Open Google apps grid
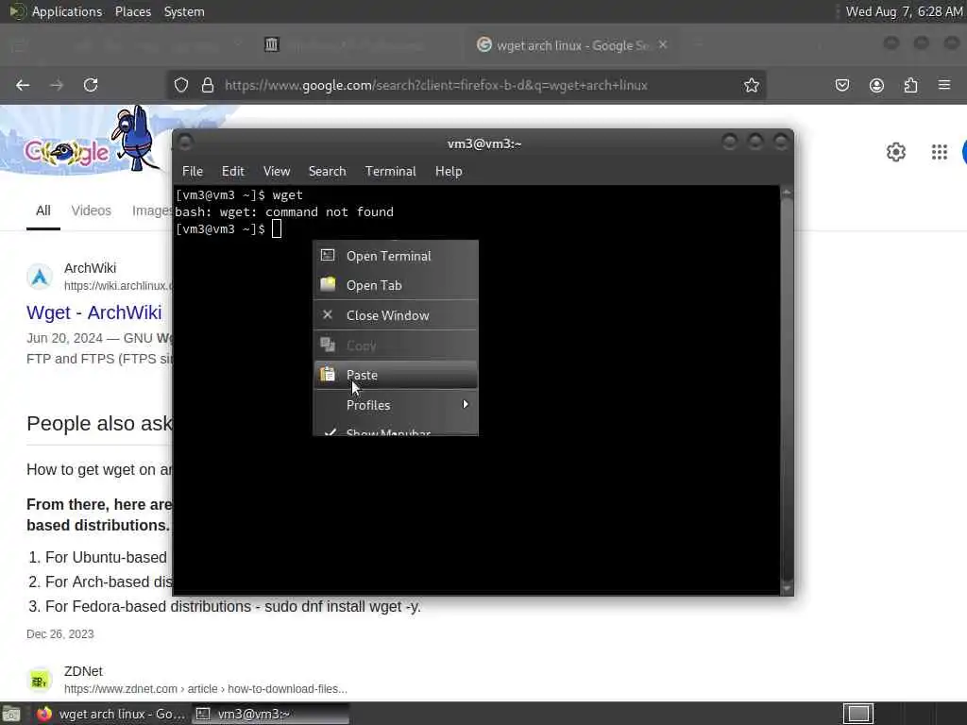 pyautogui.click(x=940, y=152)
